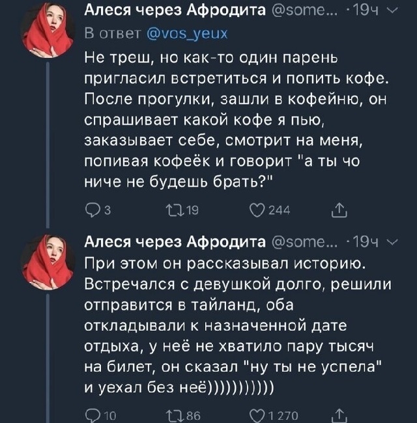Open the second tweet text about тайланд
The height and width of the screenshot is (423, 417).
click(x=238, y=325)
